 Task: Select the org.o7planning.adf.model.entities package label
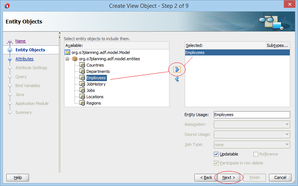tap(110, 59)
